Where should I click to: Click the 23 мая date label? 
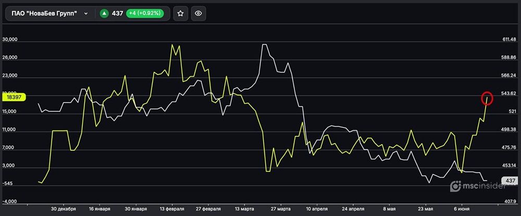pyautogui.click(x=426, y=209)
